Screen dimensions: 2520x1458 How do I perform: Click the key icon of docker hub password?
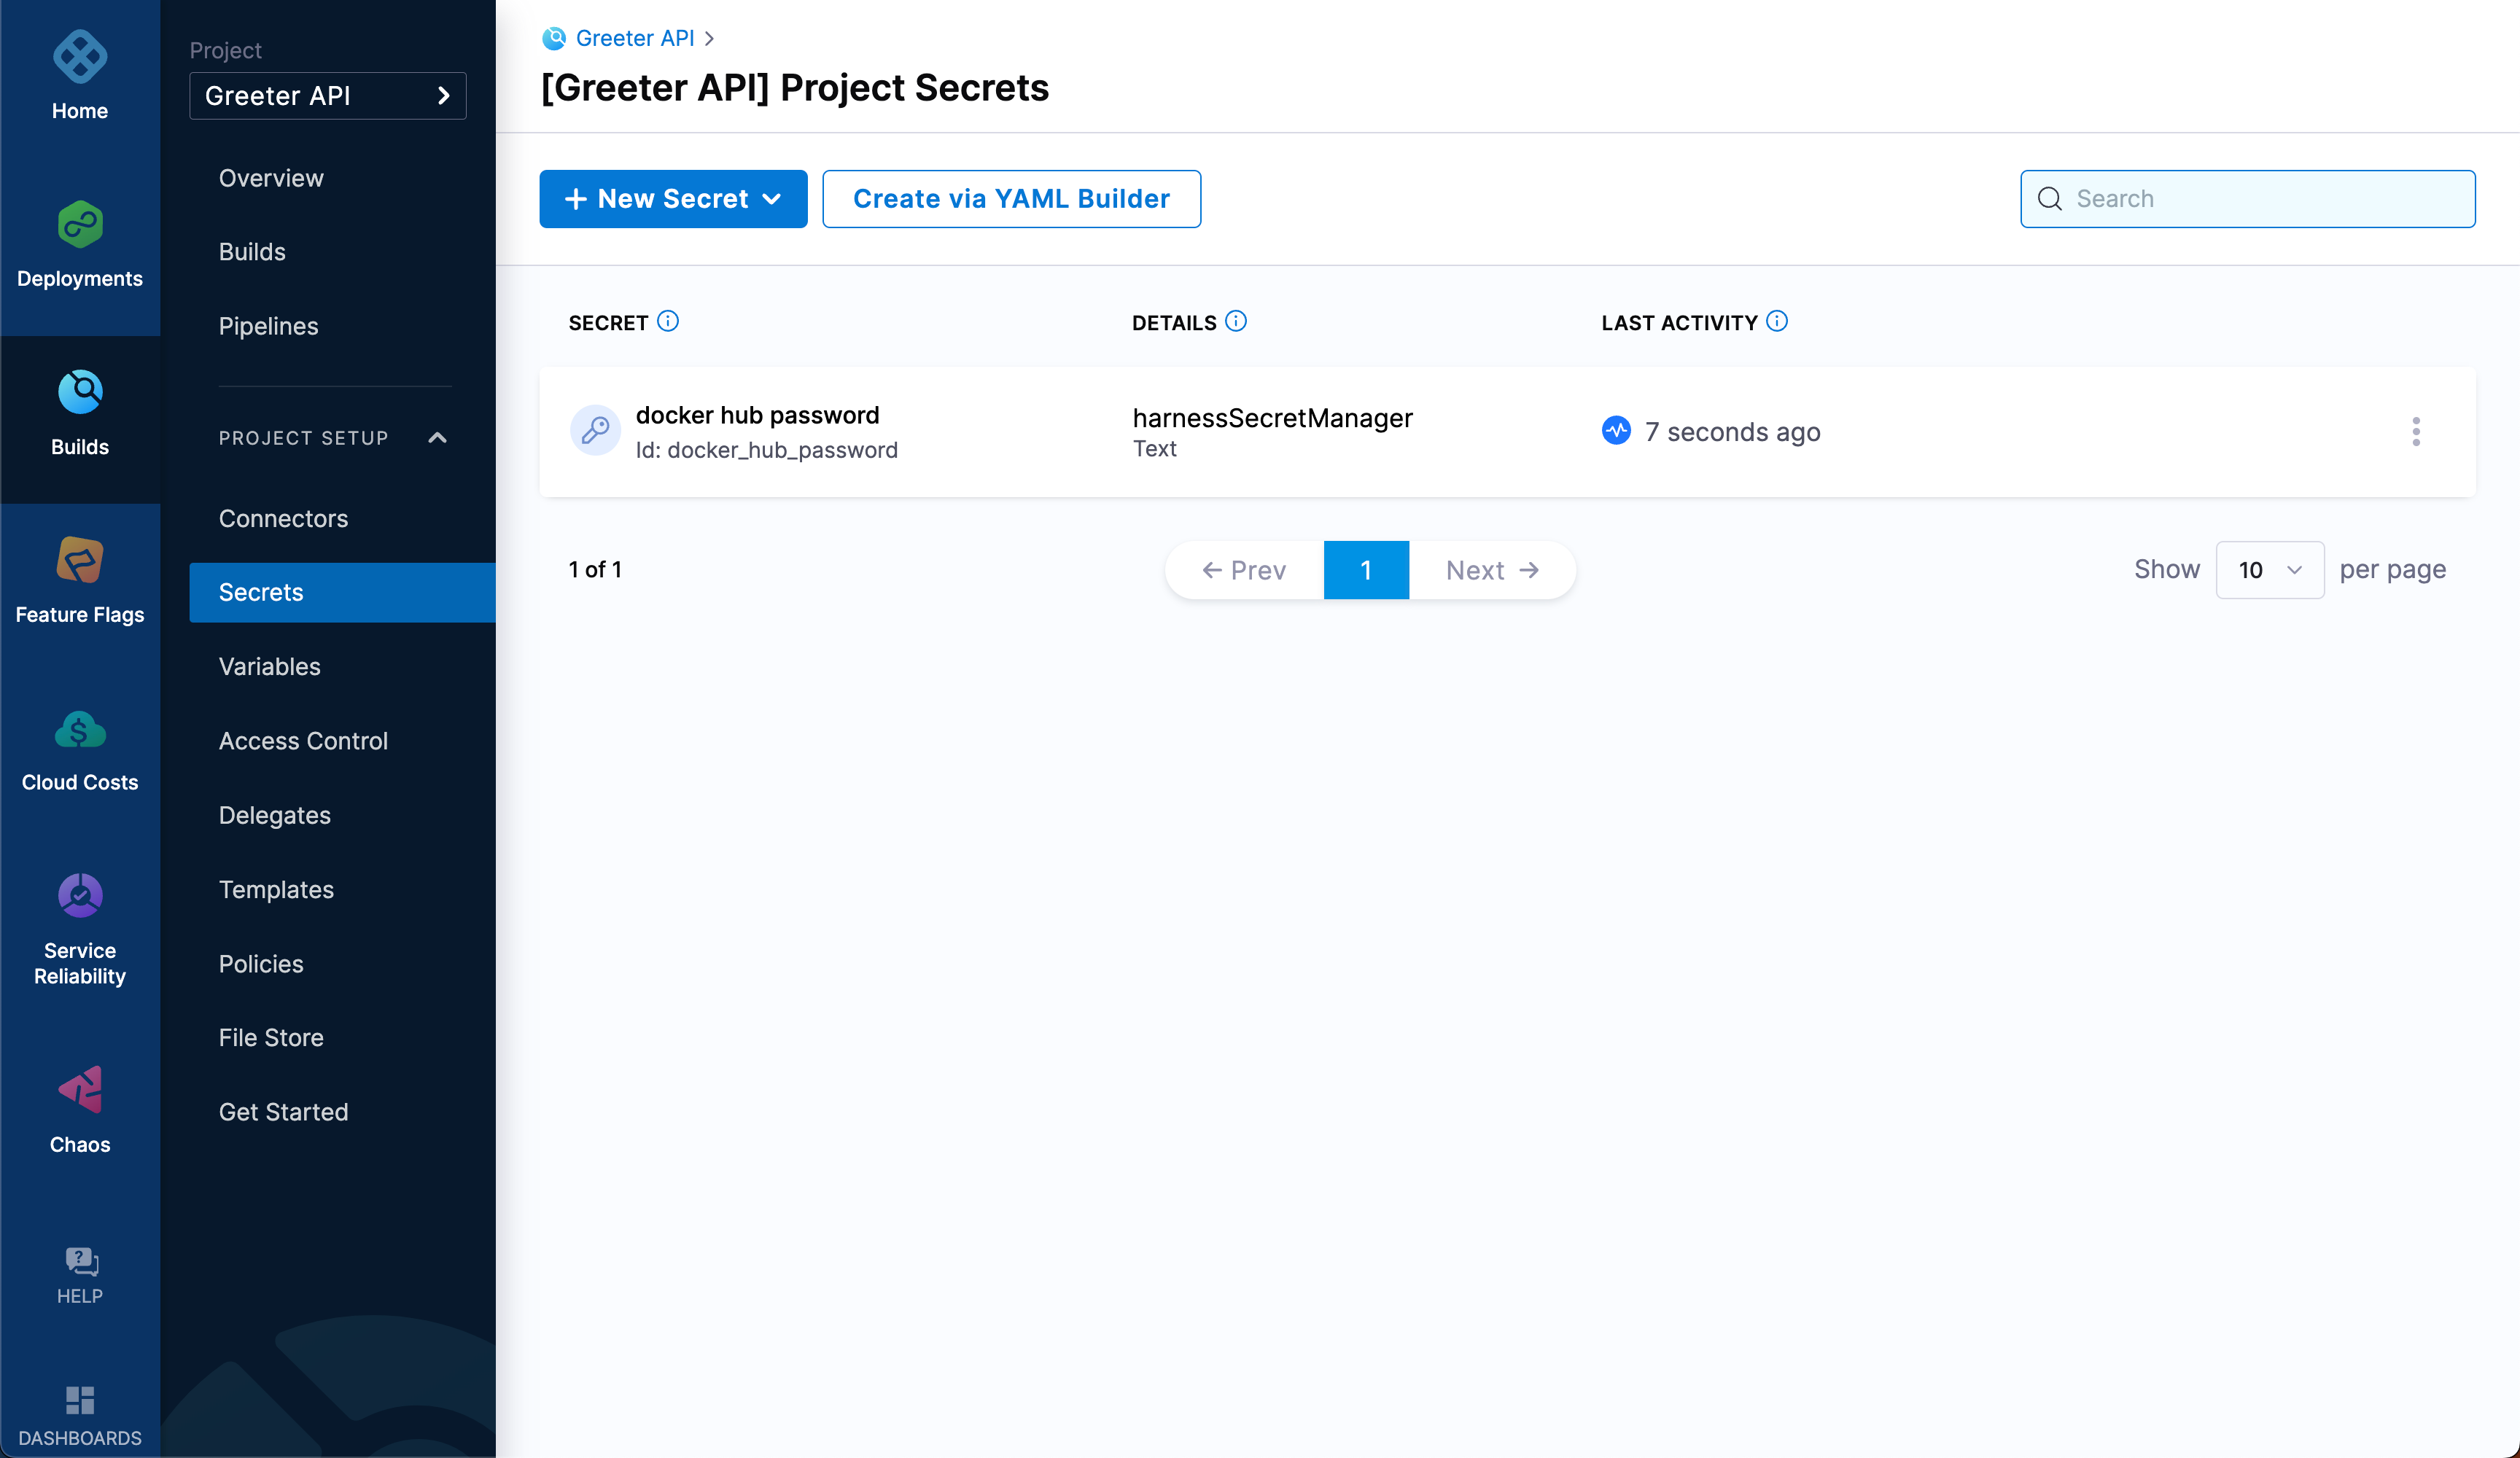[x=595, y=431]
